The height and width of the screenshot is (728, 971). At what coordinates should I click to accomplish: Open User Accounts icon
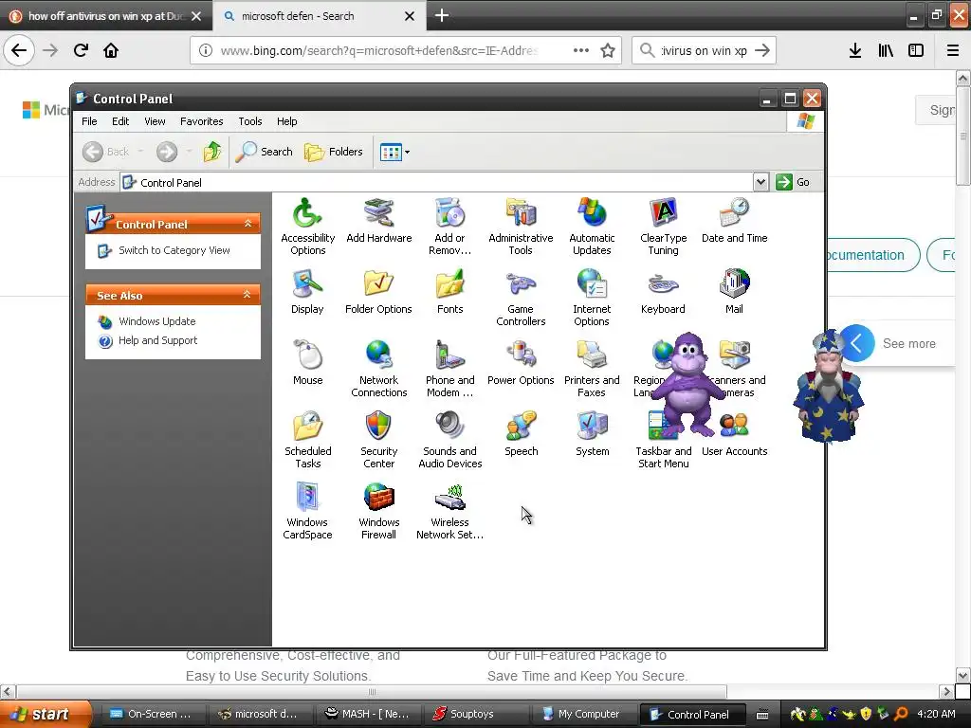tap(735, 434)
